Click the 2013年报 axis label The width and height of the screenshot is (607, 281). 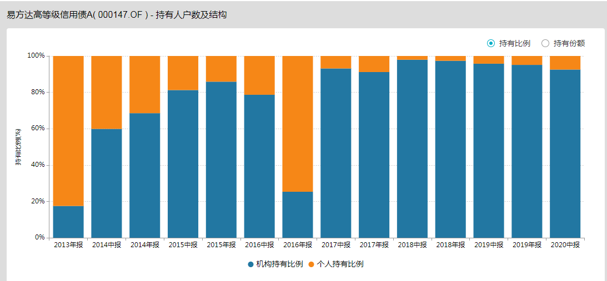(68, 245)
